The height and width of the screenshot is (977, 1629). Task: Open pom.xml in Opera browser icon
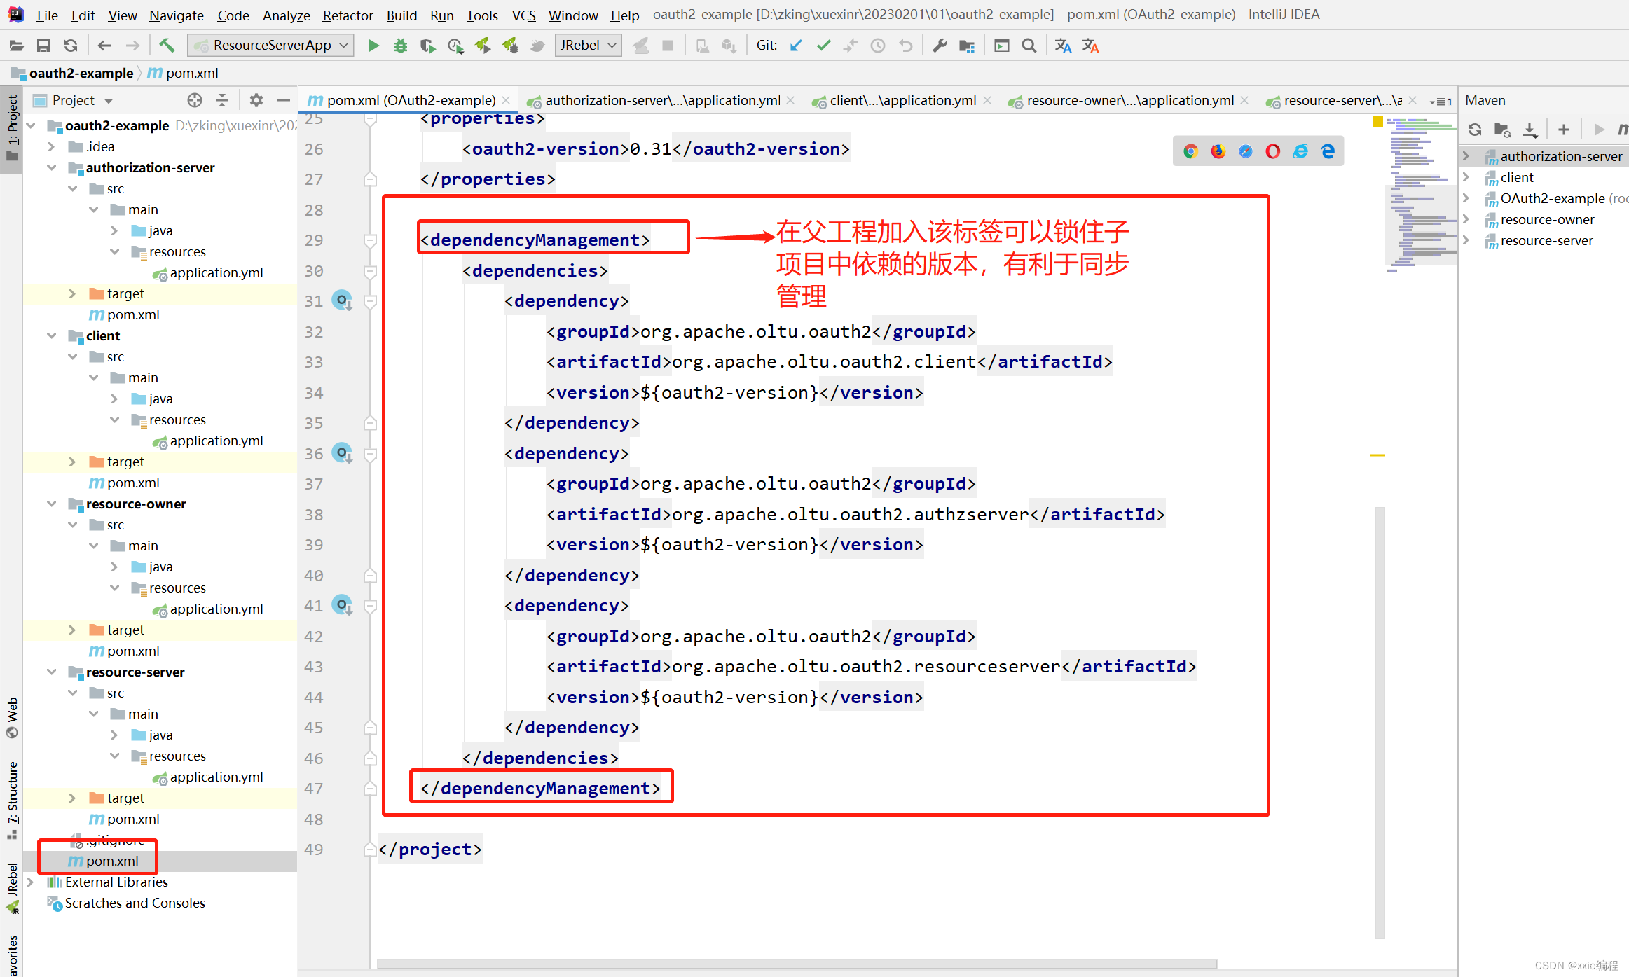point(1272,151)
